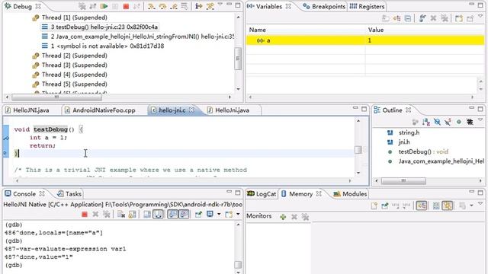Open Display Selected Console dropdown arrow
The height and width of the screenshot is (274, 488).
pyautogui.click(x=219, y=215)
